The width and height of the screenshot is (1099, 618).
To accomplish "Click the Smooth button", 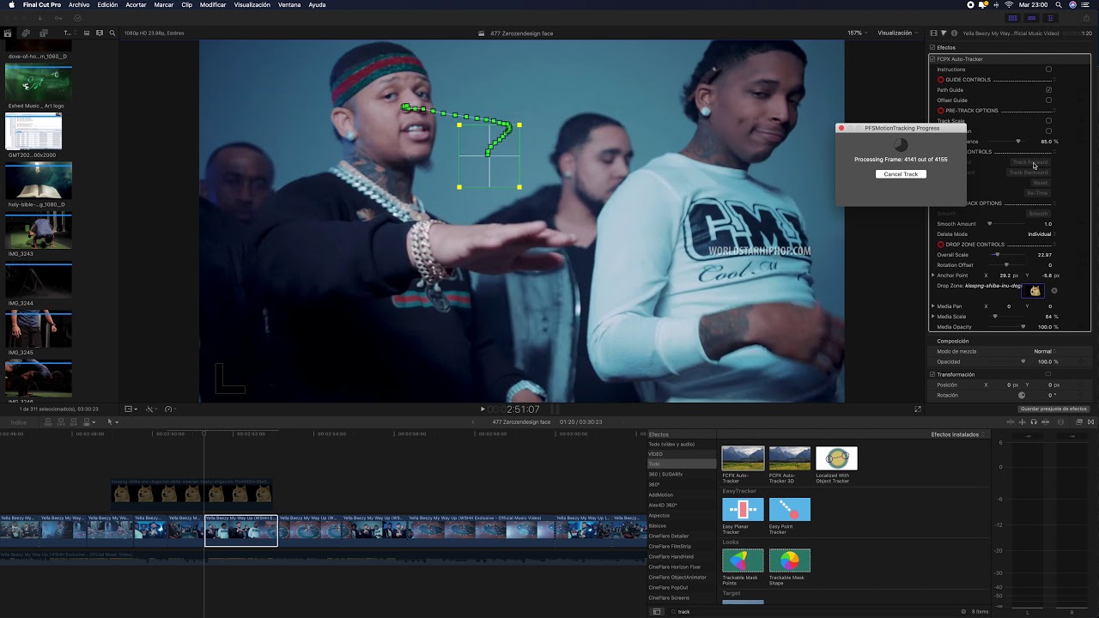I will coord(1038,214).
